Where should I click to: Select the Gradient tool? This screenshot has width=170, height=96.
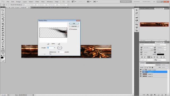[3, 35]
